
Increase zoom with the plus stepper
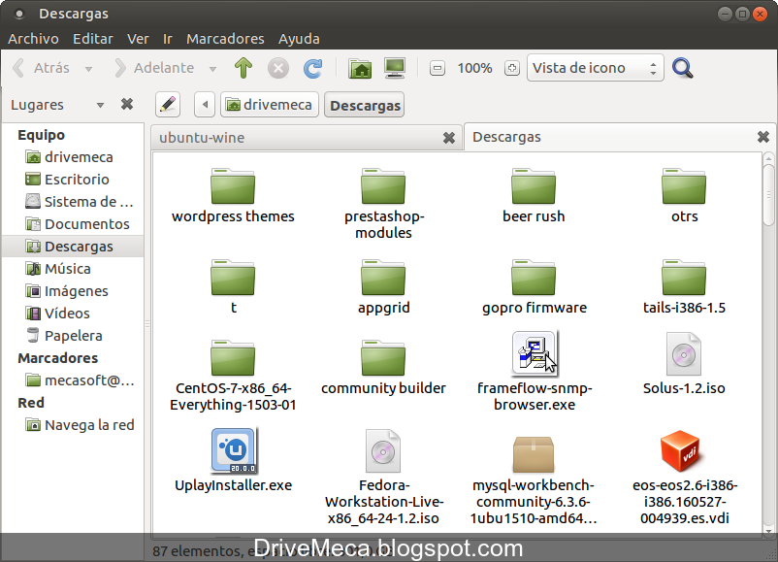pyautogui.click(x=511, y=68)
